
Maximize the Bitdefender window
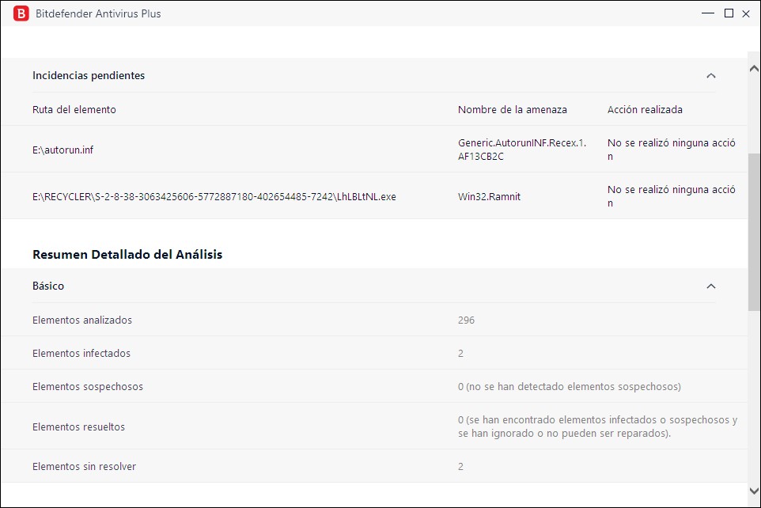[729, 13]
